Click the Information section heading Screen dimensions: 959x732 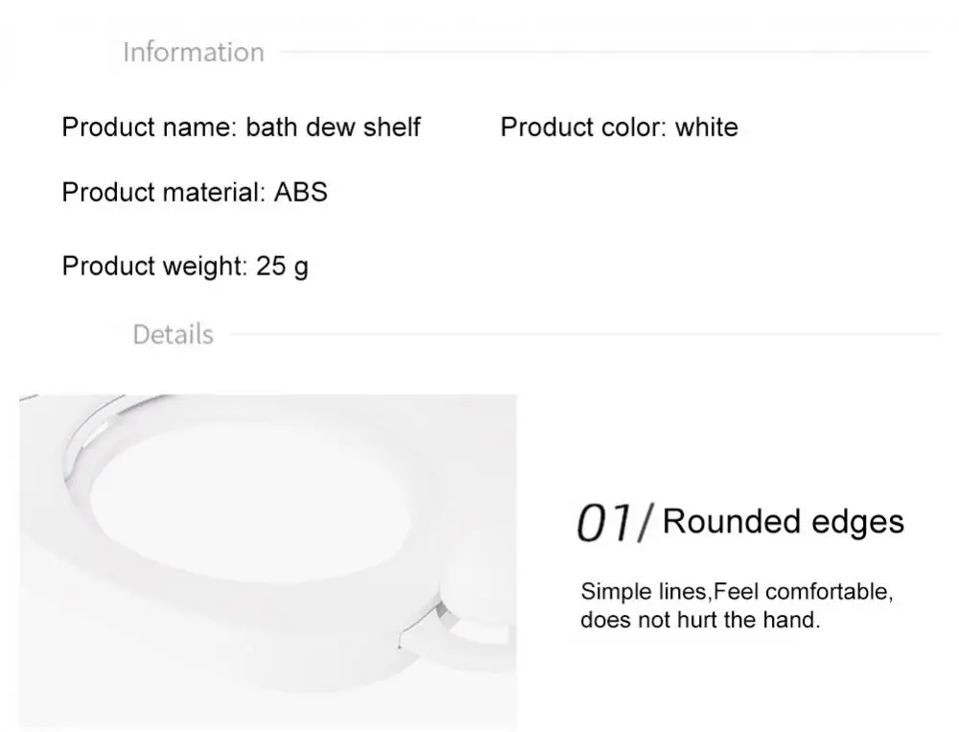[x=193, y=52]
